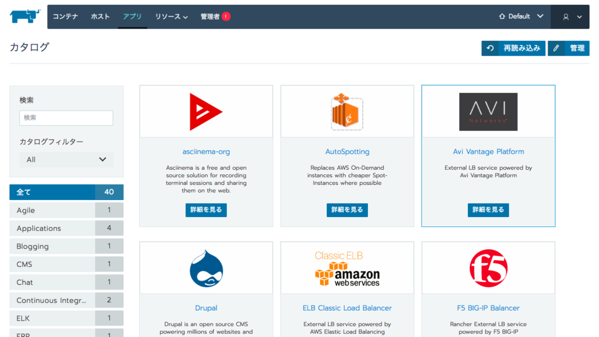
Task: Click the Avi Vantage description text
Action: click(x=488, y=171)
